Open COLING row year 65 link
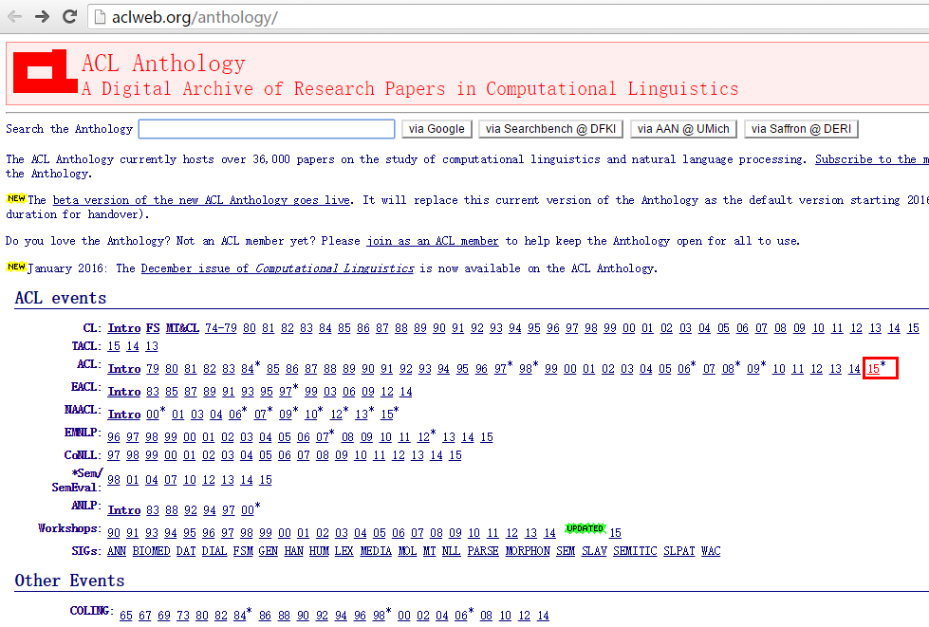 coord(125,616)
